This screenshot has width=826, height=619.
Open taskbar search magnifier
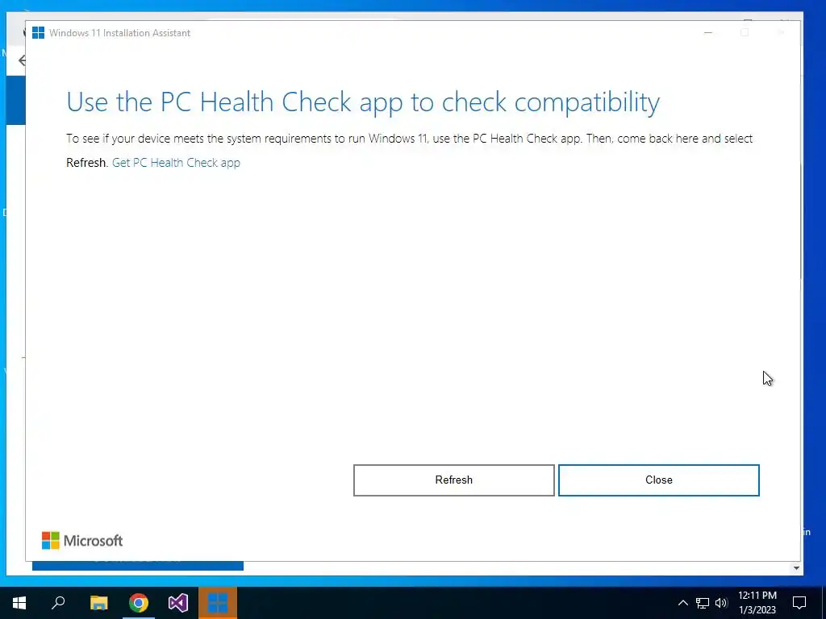tap(58, 603)
